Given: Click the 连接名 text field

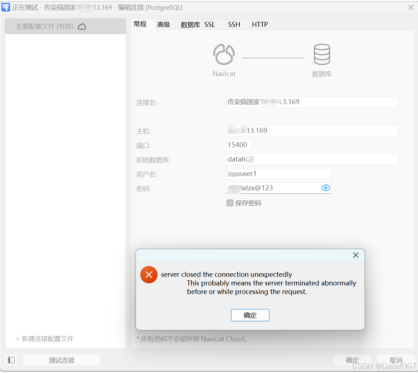Looking at the screenshot, I should click(x=312, y=102).
